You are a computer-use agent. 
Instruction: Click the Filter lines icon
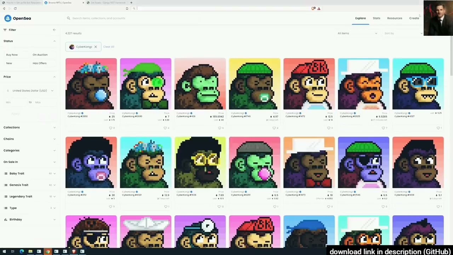click(x=5, y=30)
